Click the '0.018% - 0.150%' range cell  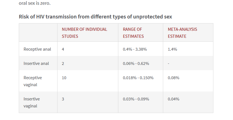138,78
